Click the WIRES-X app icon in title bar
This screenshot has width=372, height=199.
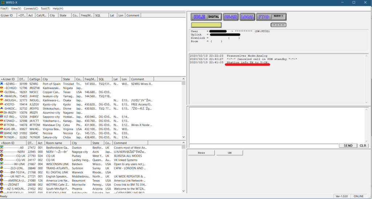3,3
